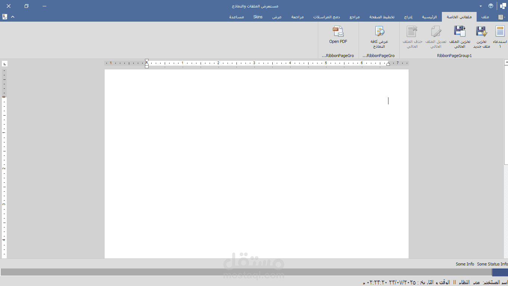Click the Open PDF icon
The width and height of the screenshot is (508, 286).
[338, 31]
